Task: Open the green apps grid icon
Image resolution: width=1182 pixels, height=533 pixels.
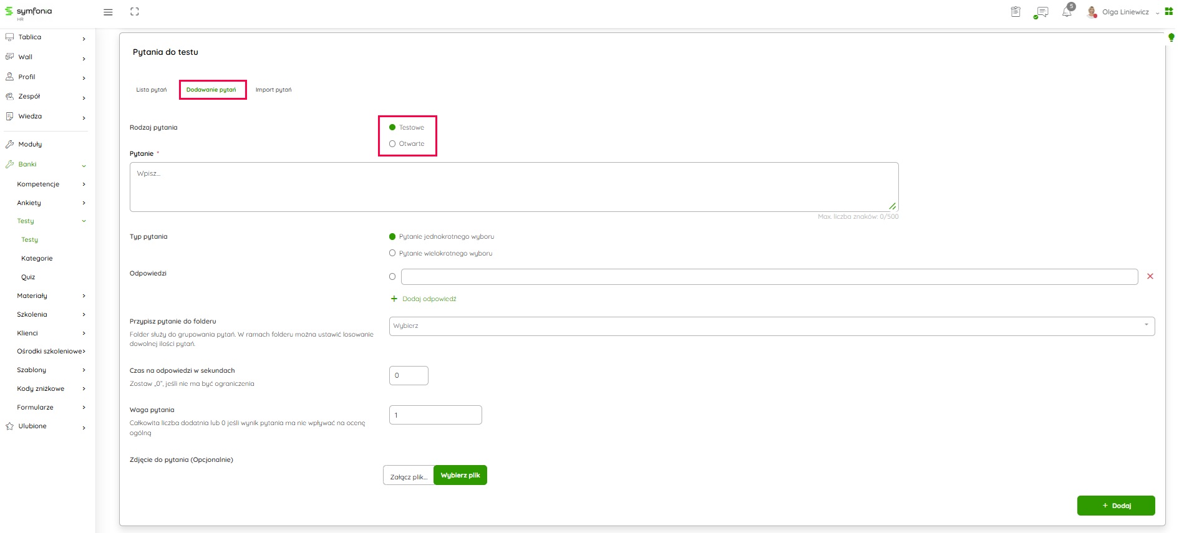Action: (x=1169, y=12)
